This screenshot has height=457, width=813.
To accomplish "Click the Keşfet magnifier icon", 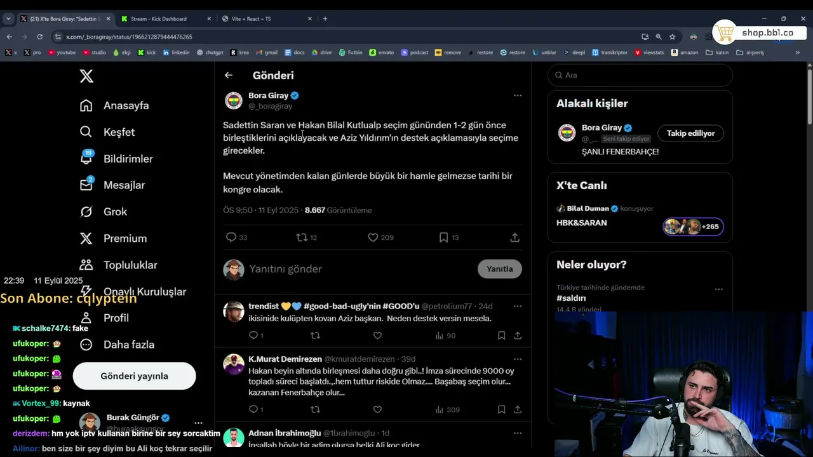I will tap(86, 132).
